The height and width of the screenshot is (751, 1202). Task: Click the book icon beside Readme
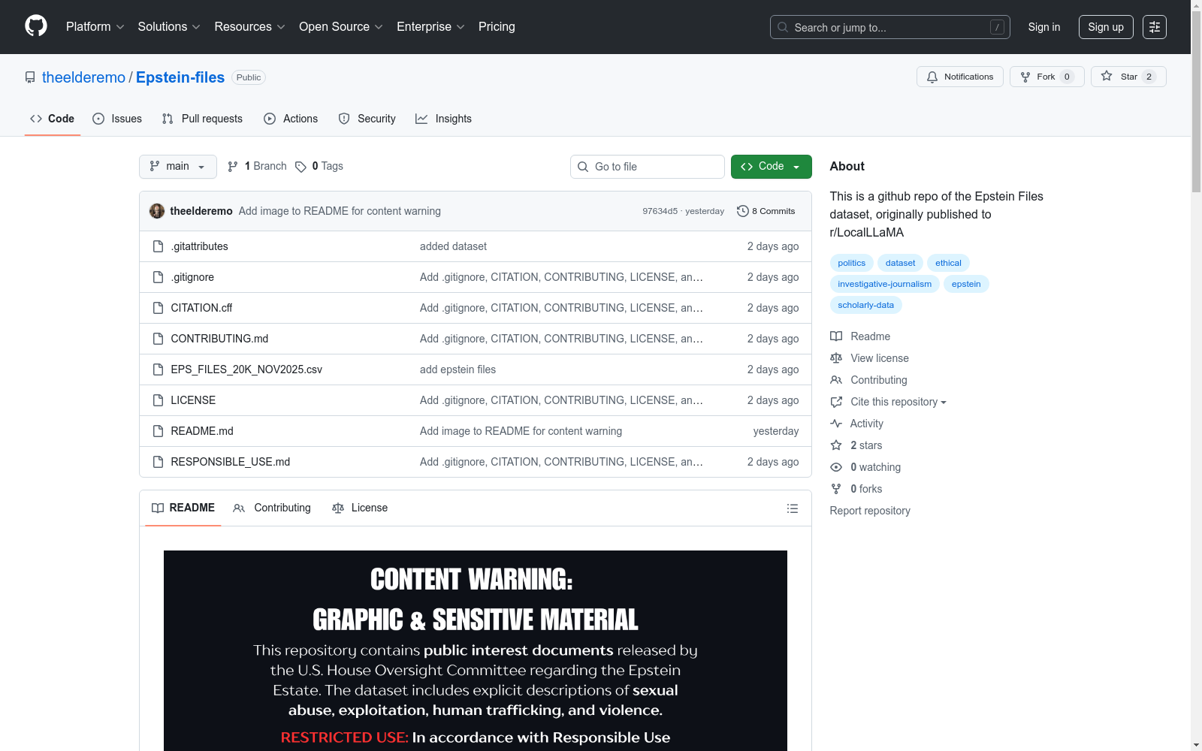(x=836, y=336)
